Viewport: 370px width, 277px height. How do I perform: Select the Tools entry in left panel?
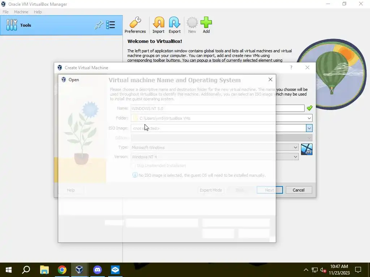[x=61, y=25]
